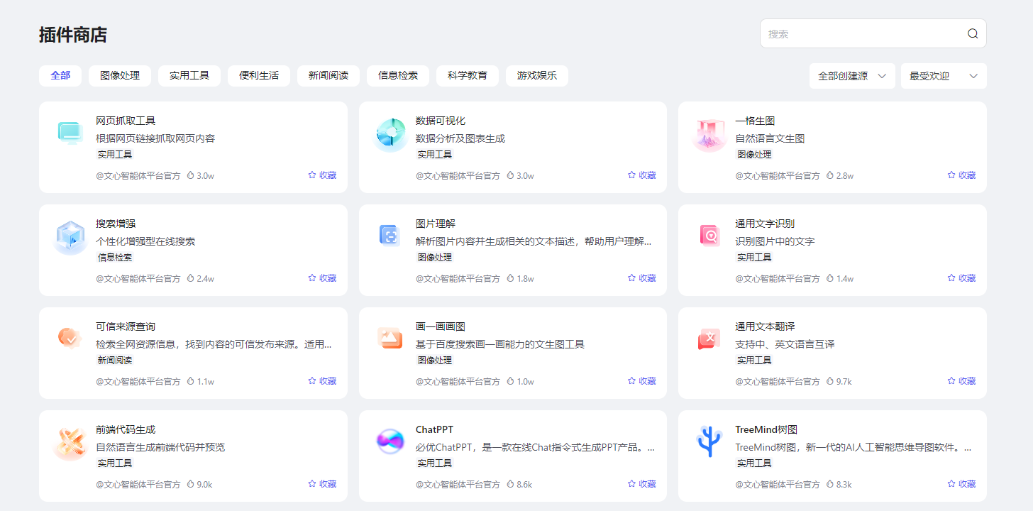Expand the 全部创建源 dropdown
Image resolution: width=1033 pixels, height=511 pixels.
[x=852, y=76]
